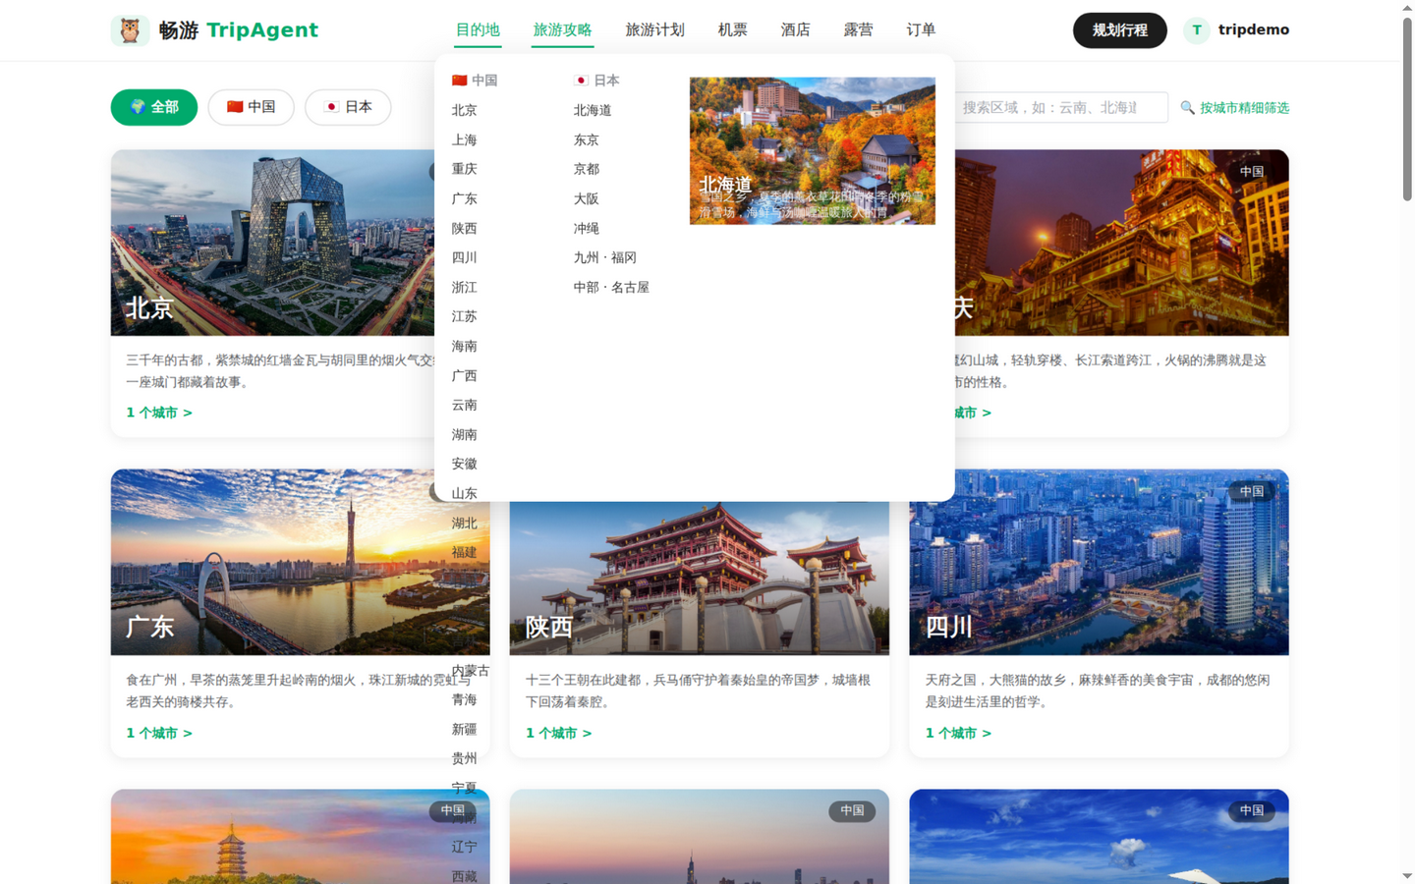Select 上海 in the dropdown list
This screenshot has width=1415, height=884.
pos(464,139)
